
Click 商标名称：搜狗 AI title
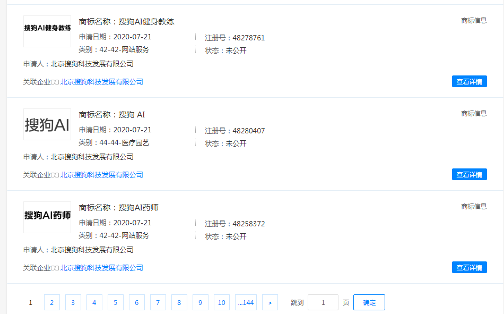coord(112,115)
